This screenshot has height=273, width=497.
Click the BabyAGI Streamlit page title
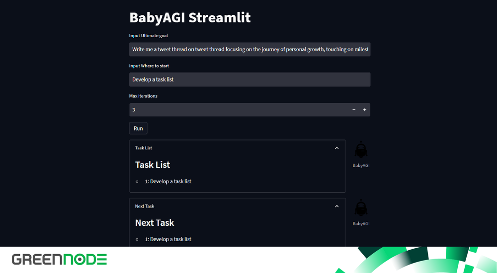(x=190, y=18)
